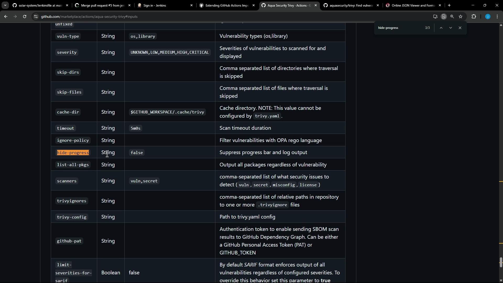View site information icon in address bar
Screen dimensions: 503x283
point(36,17)
